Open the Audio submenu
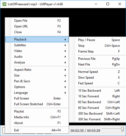This screenshot has height=136, width=126. (x=37, y=57)
